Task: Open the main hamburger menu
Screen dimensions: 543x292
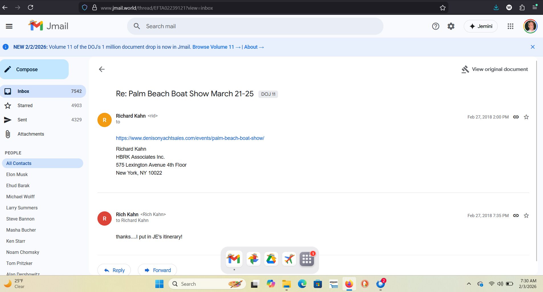Action: click(x=9, y=26)
